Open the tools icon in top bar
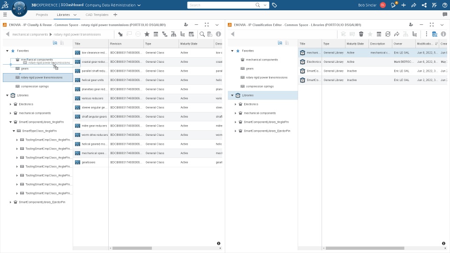The height and width of the screenshot is (253, 450). point(435,5)
